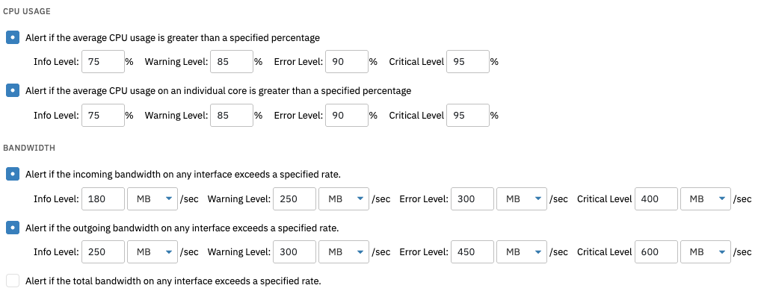Open outgoing bandwidth Error Level unit dropdown

[522, 252]
